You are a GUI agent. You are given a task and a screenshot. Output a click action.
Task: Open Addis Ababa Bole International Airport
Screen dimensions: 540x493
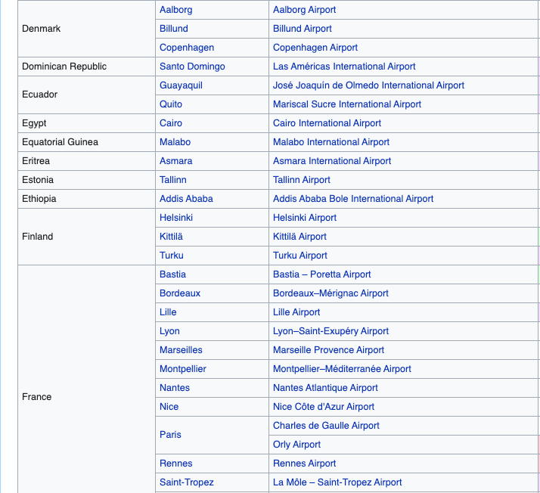[353, 199]
